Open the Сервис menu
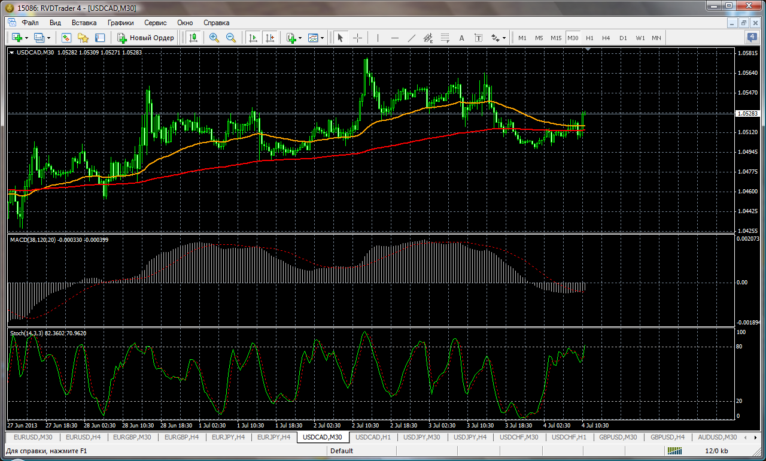Viewport: 766px width, 461px height. click(x=156, y=22)
